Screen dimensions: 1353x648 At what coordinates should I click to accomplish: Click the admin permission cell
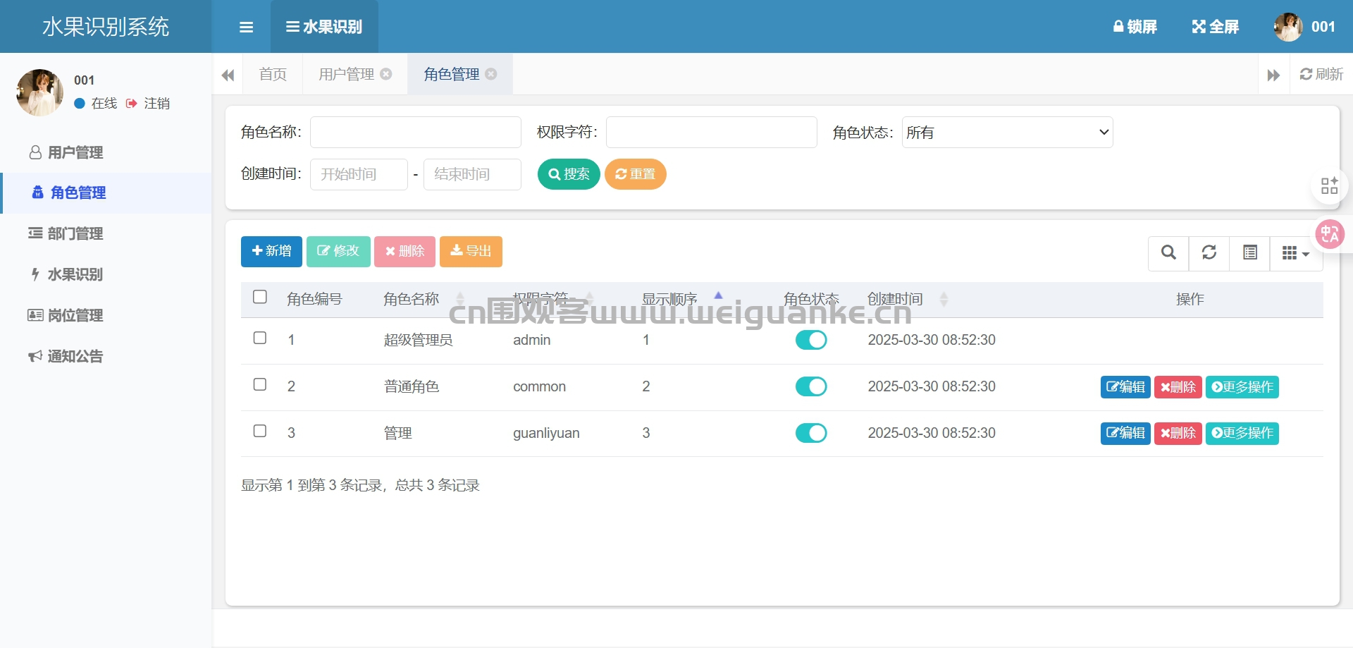pyautogui.click(x=532, y=340)
